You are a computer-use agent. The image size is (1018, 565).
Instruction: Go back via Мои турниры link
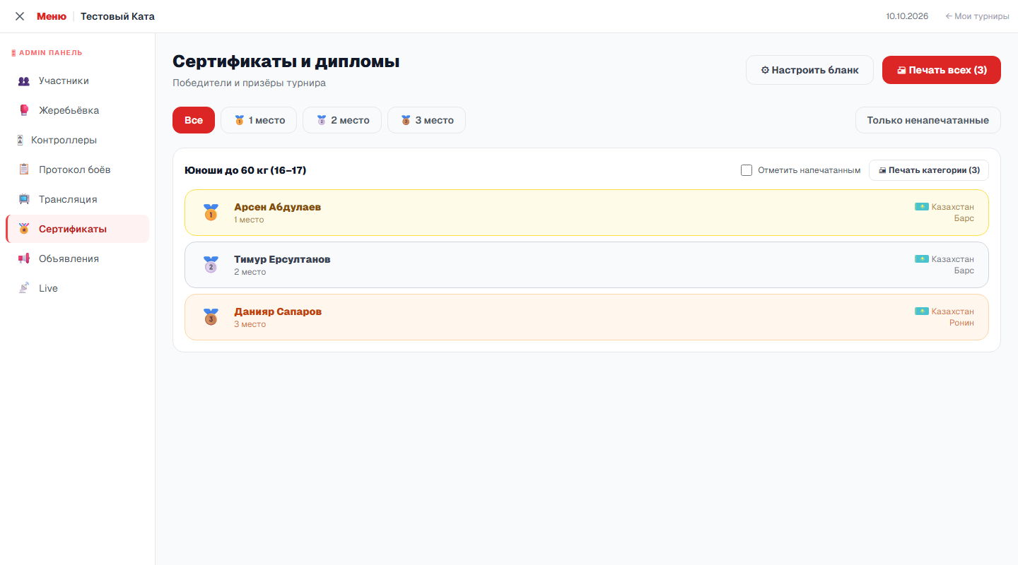click(x=977, y=16)
